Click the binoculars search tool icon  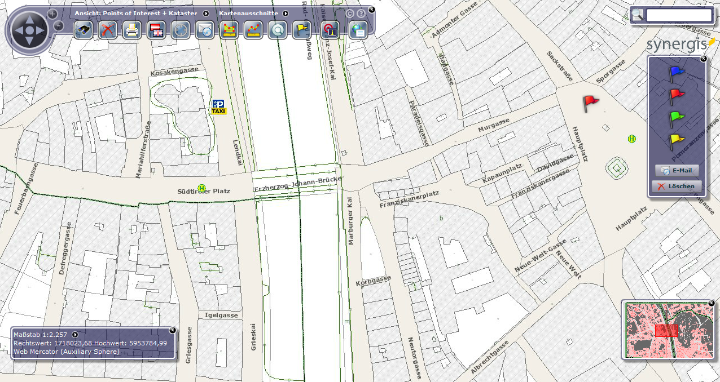(84, 30)
